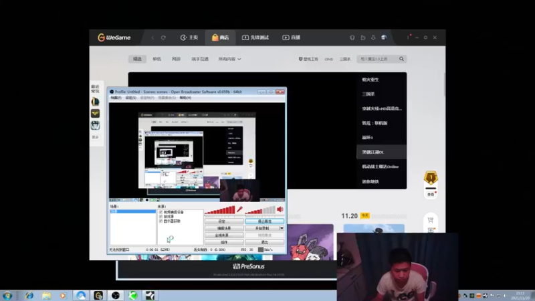535x301 pixels.
Task: Open the 先锋测试 tab in WeGame
Action: pos(255,37)
